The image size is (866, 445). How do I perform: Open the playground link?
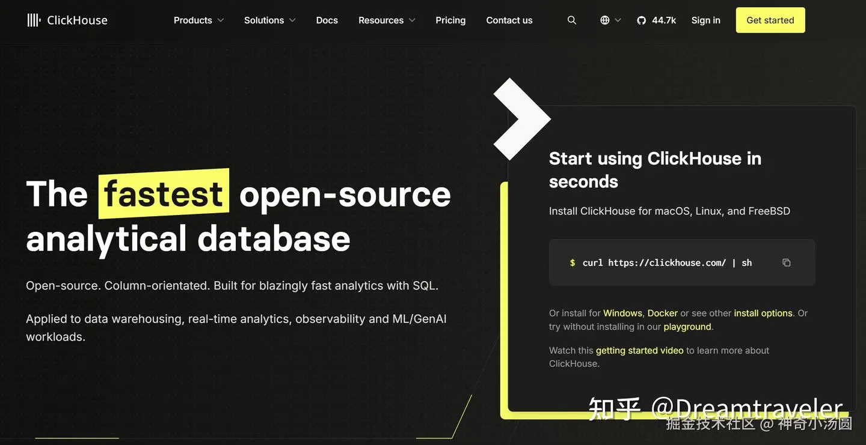pos(687,327)
